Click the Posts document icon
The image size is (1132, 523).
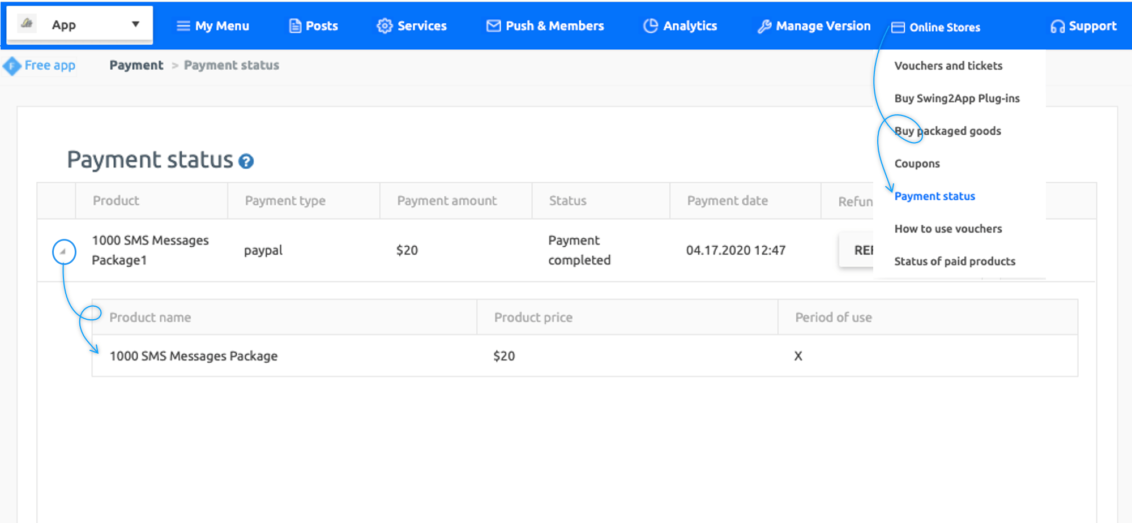coord(295,26)
